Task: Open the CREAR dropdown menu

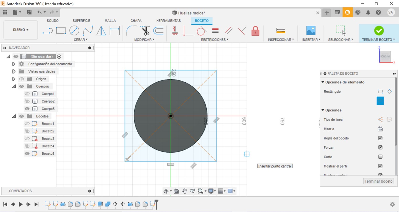Action: pos(81,40)
